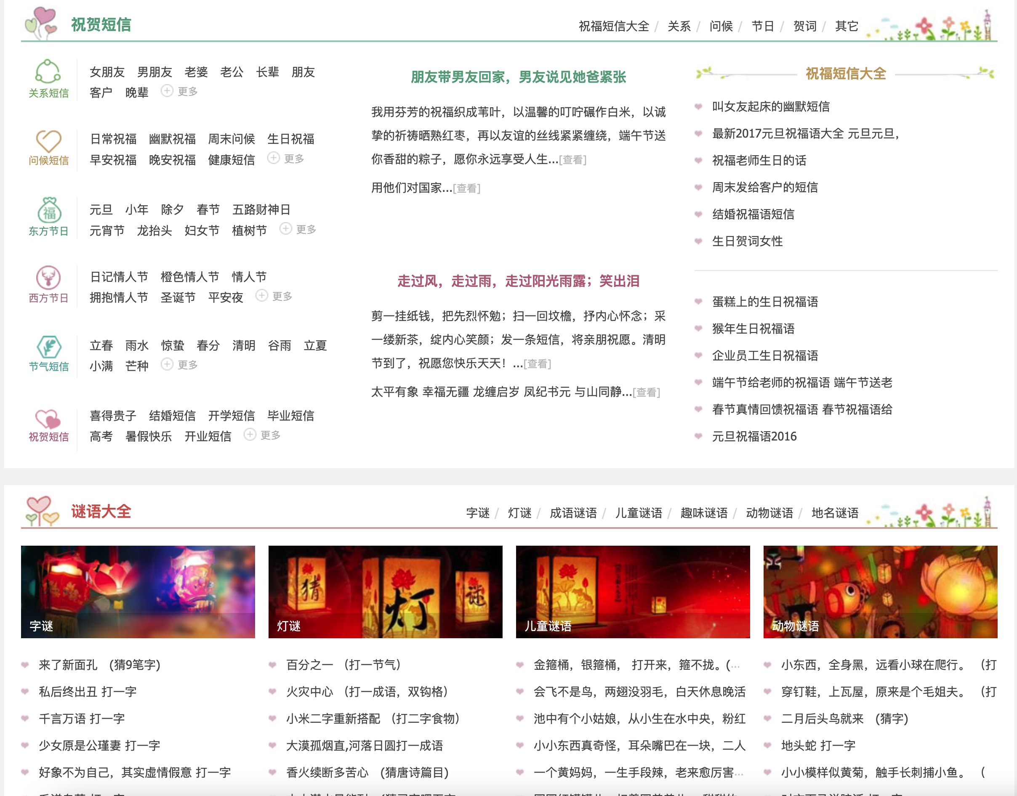Open the 灯谜 lantern thumbnail

pyautogui.click(x=385, y=592)
